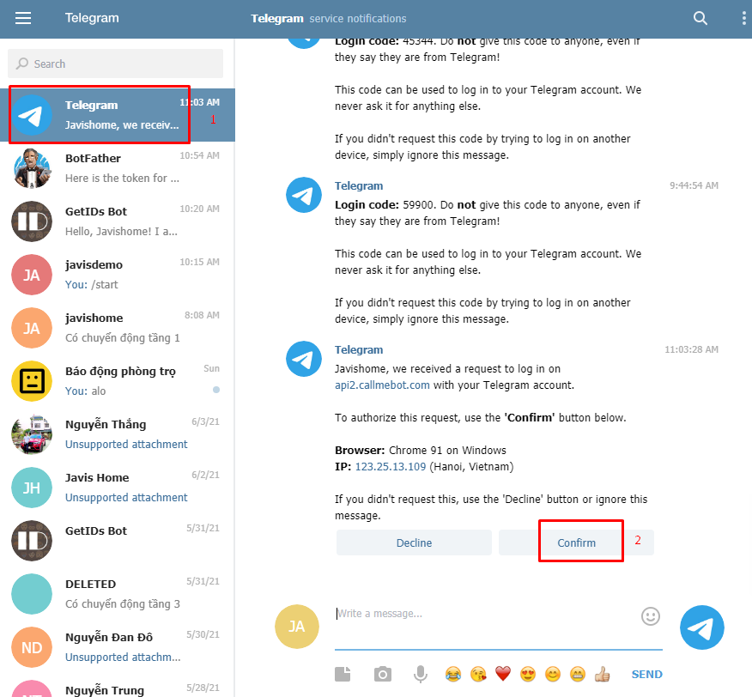752x697 pixels.
Task: Click the Search chats input field
Action: click(x=115, y=64)
